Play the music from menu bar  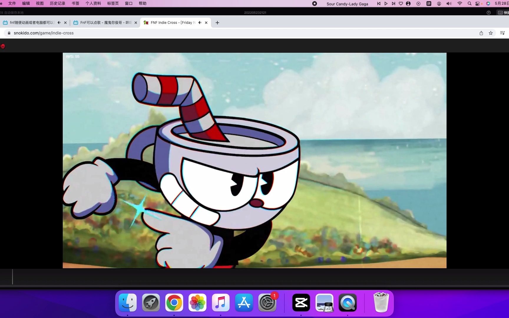click(386, 4)
